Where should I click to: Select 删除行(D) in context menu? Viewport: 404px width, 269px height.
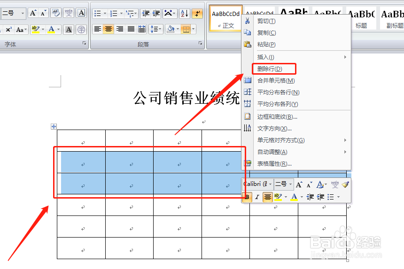[296, 69]
